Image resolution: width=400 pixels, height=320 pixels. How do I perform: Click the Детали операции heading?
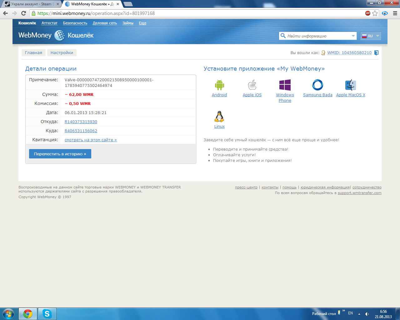tap(51, 69)
